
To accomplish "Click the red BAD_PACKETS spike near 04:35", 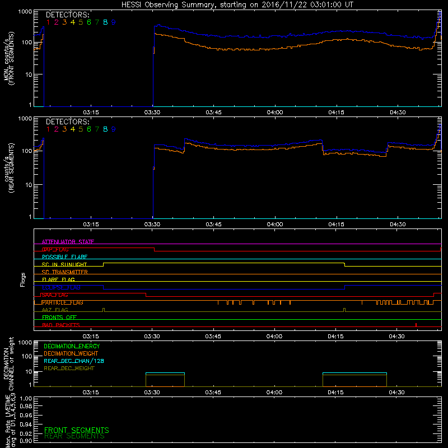I will click(x=416, y=325).
